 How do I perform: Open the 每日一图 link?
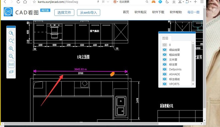(x=193, y=12)
